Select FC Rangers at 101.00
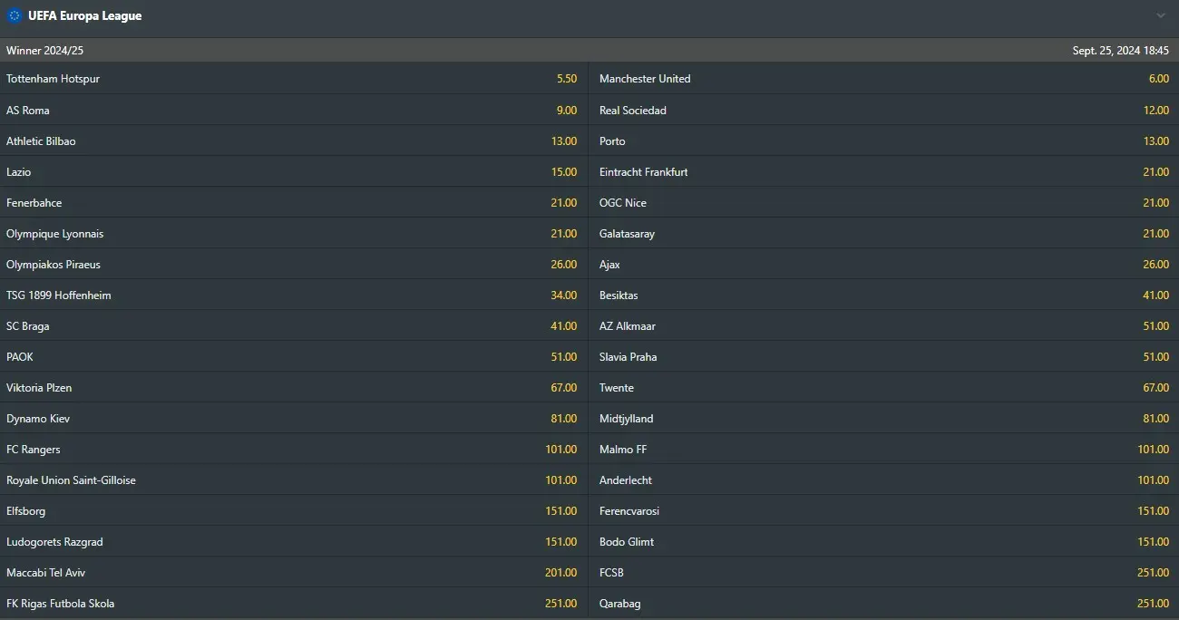This screenshot has height=620, width=1179. (560, 450)
